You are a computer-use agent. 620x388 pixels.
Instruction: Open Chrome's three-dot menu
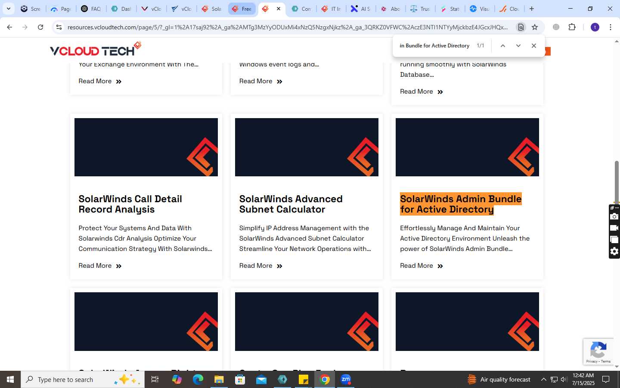pyautogui.click(x=611, y=27)
